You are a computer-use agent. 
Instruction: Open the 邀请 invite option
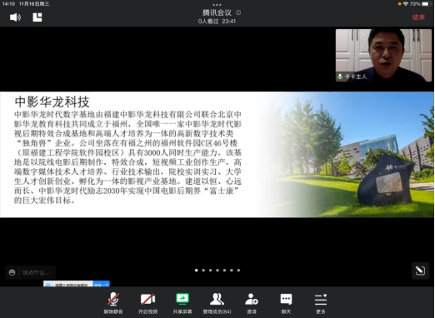(252, 303)
